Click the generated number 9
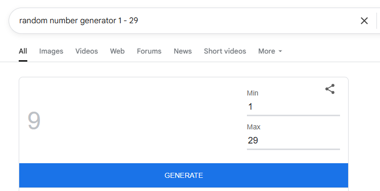The image size is (380, 191). (x=34, y=121)
